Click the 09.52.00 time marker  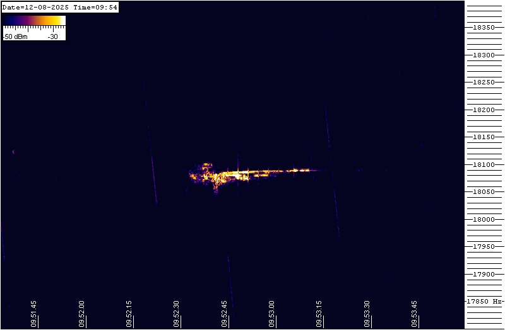click(x=81, y=314)
